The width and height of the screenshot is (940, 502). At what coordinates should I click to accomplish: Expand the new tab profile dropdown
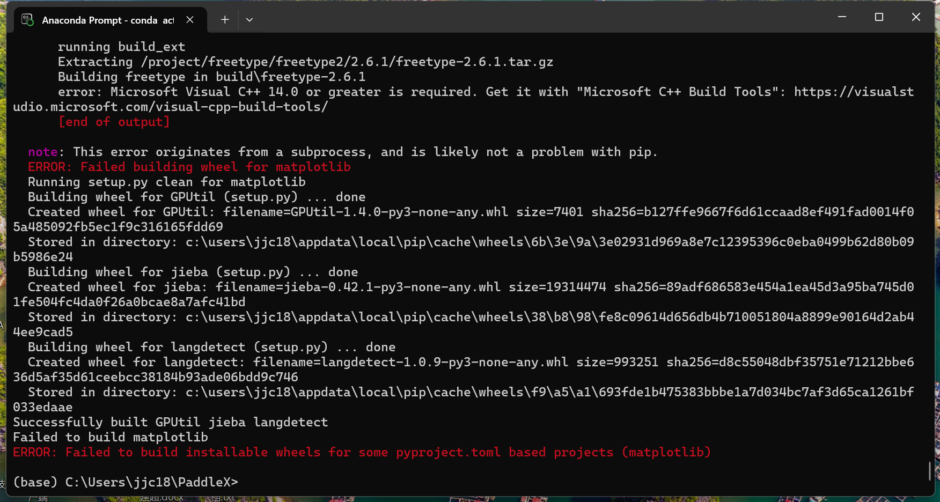click(x=249, y=20)
